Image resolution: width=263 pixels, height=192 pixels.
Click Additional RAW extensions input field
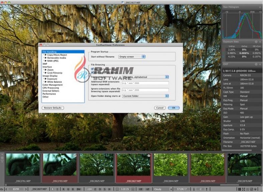[x=145, y=83]
